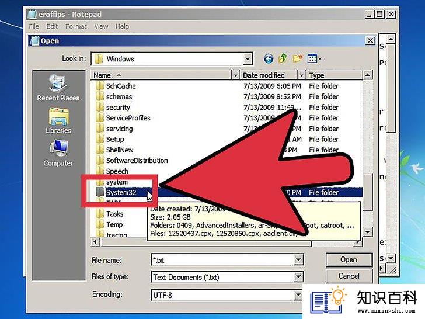
Task: Select the schemas folder name
Action: (119, 96)
